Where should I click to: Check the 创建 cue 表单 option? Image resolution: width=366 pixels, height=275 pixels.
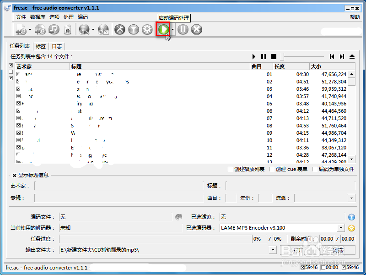click(x=271, y=169)
